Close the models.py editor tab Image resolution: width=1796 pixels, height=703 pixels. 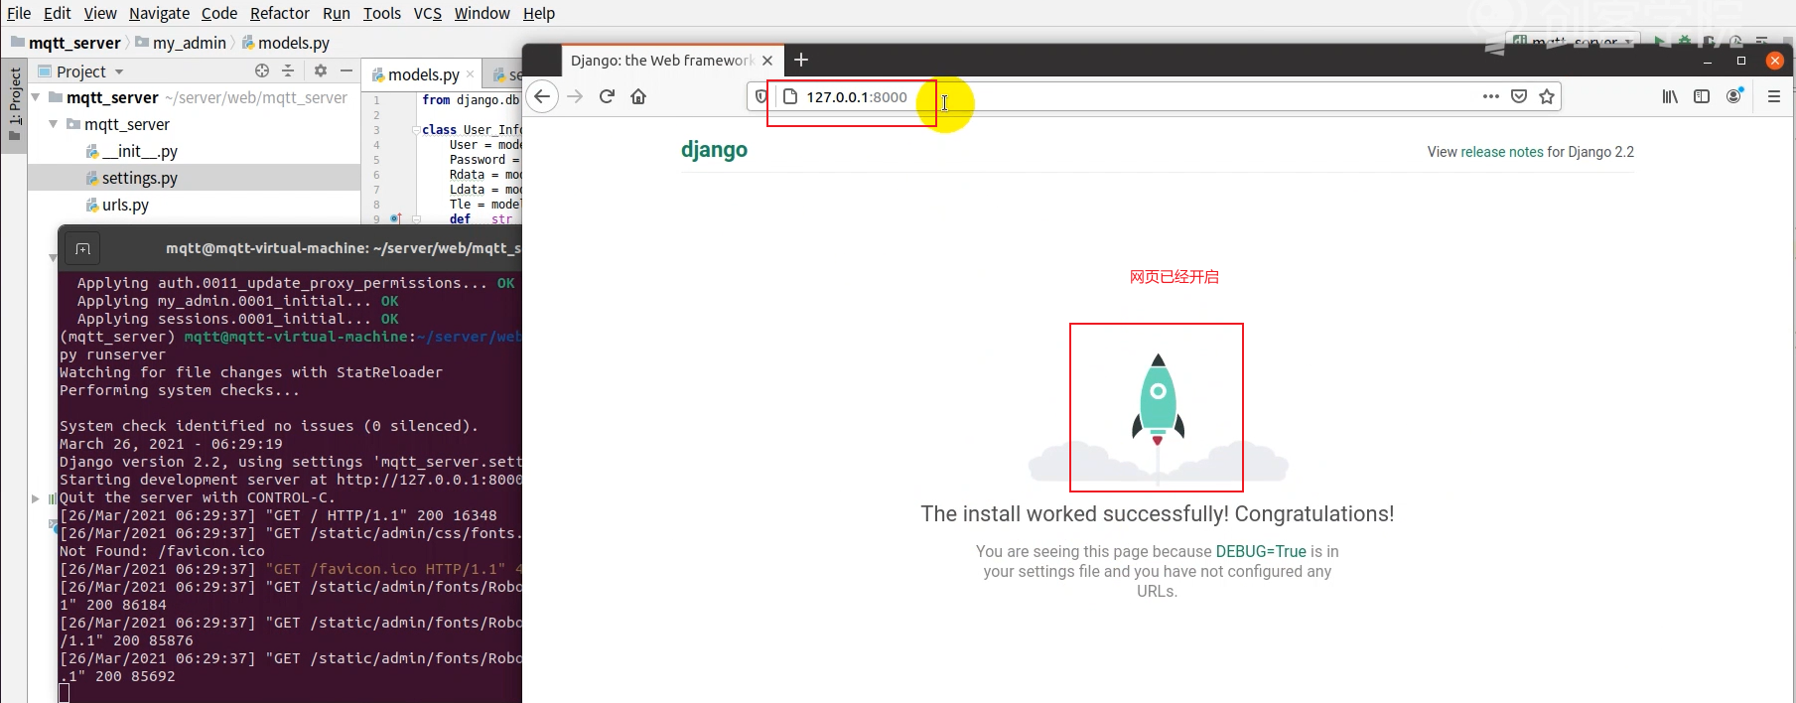point(471,74)
